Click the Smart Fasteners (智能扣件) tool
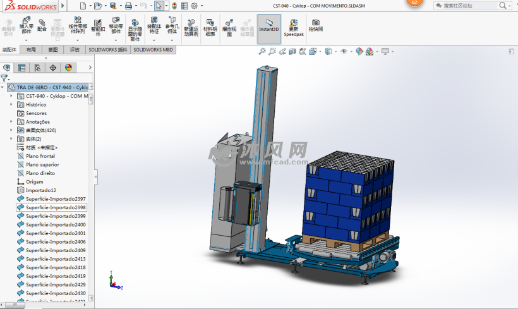Viewport: 518px width, 309px height. coord(98,27)
